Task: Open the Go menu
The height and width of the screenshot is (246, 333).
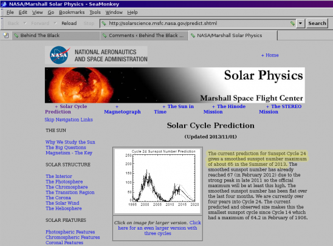Action: 51,12
